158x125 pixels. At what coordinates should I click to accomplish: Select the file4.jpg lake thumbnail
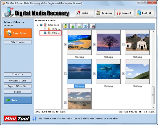tap(79, 72)
